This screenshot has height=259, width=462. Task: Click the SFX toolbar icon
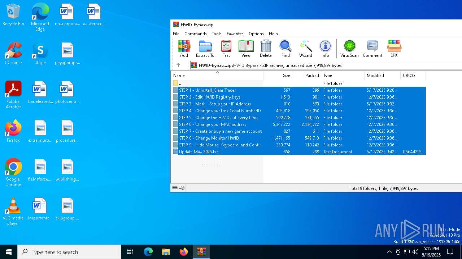(x=394, y=49)
